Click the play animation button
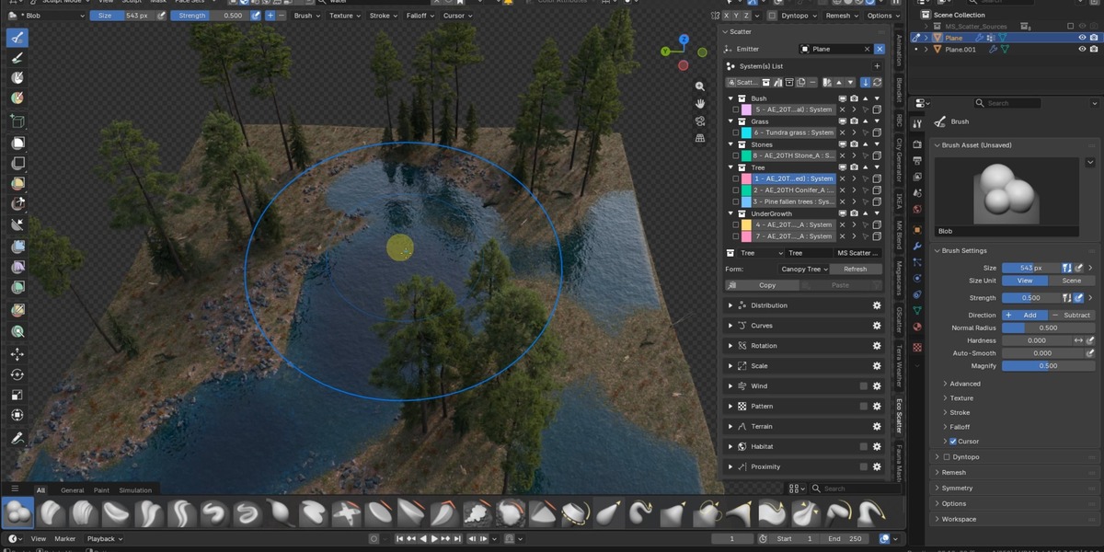The height and width of the screenshot is (552, 1104). [434, 538]
